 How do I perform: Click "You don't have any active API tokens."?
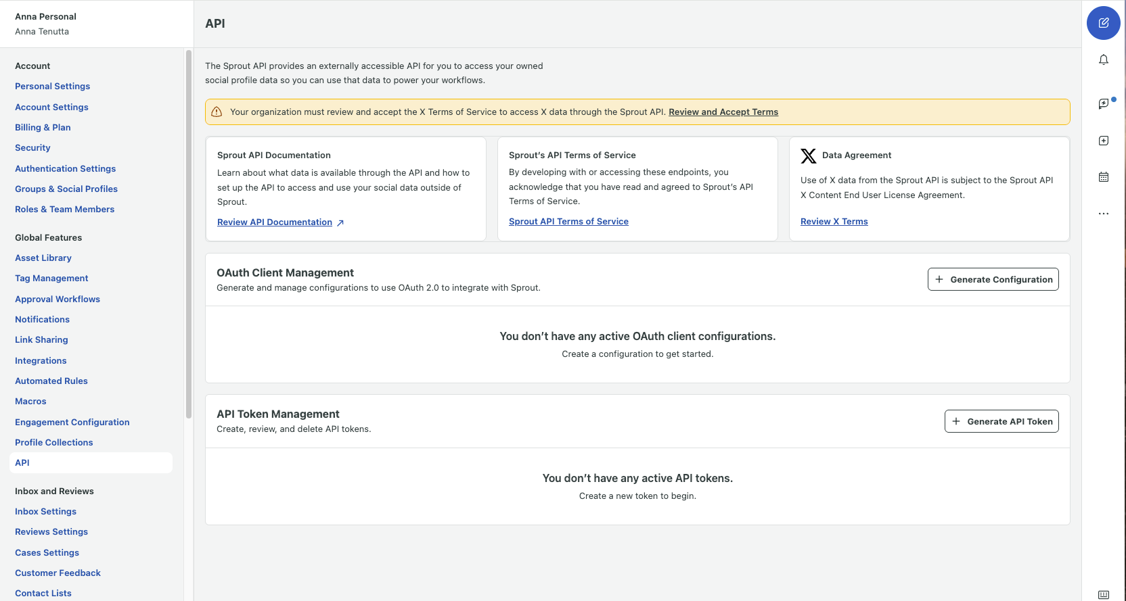pos(637,479)
